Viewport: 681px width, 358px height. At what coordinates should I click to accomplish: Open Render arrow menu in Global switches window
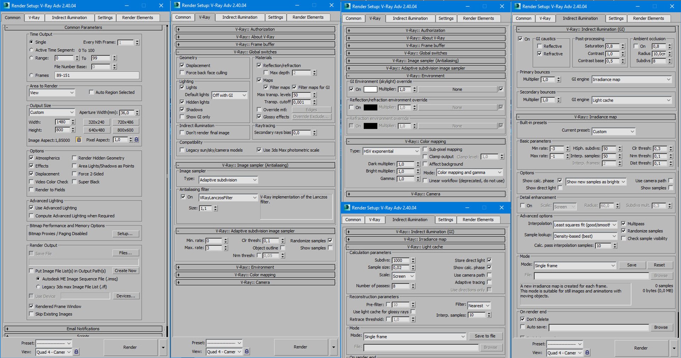click(x=333, y=347)
